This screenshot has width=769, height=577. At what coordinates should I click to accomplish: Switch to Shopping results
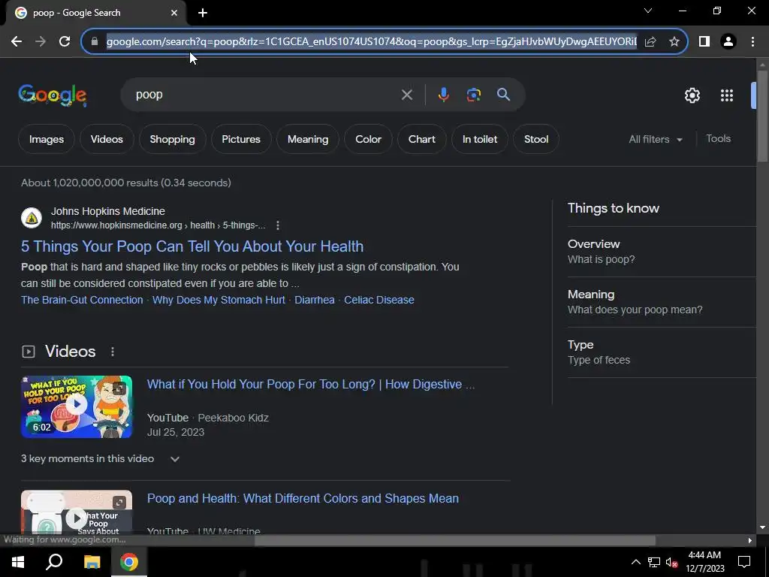coord(172,139)
